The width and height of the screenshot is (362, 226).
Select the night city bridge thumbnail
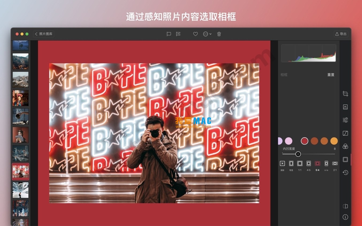(21, 153)
